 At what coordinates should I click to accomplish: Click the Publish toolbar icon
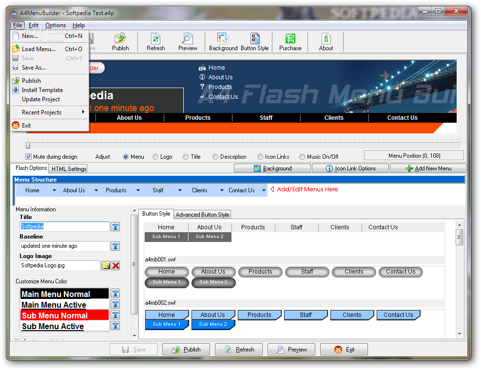pyautogui.click(x=120, y=42)
